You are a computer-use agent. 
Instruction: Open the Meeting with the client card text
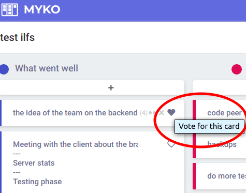pos(76,144)
